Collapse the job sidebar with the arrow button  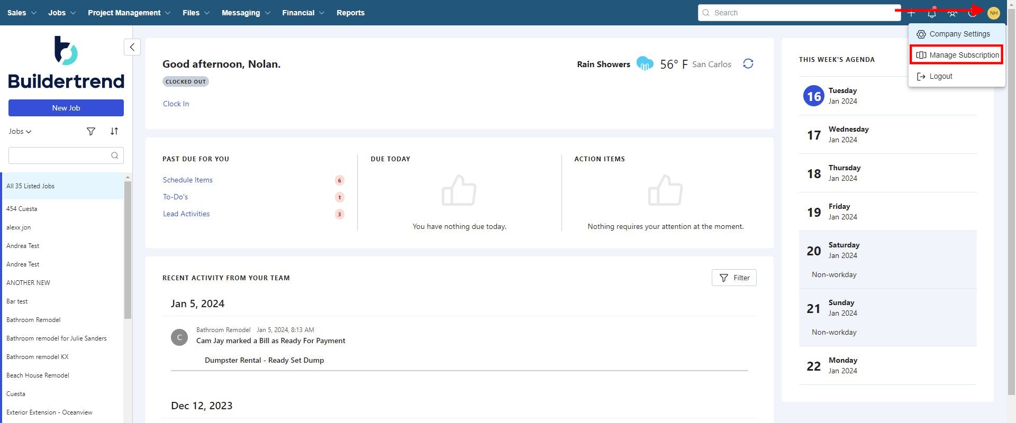132,47
